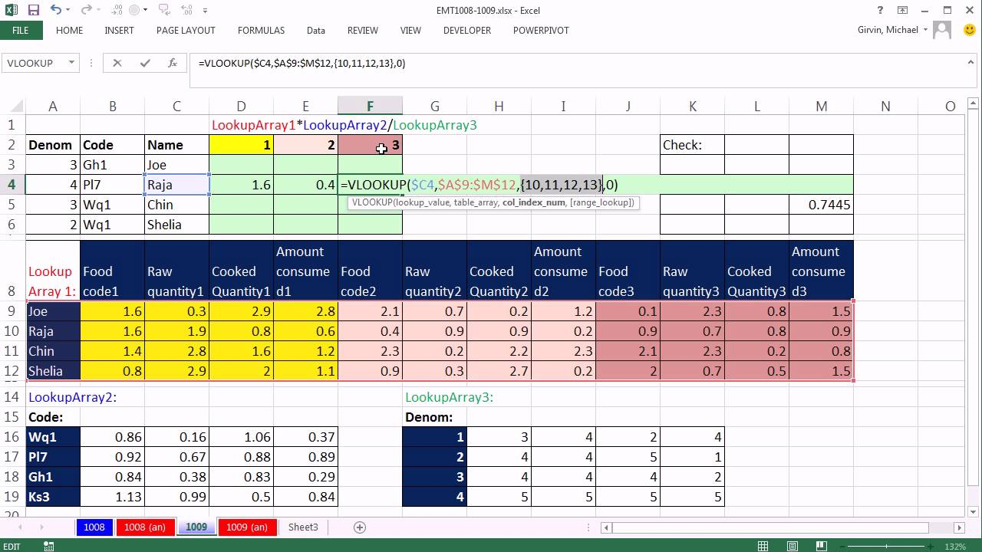
Task: Cancel the formula entry with X button
Action: click(x=117, y=64)
